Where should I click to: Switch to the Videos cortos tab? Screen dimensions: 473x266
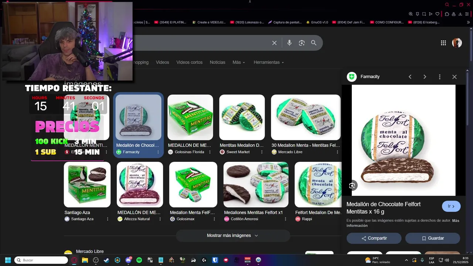189,62
